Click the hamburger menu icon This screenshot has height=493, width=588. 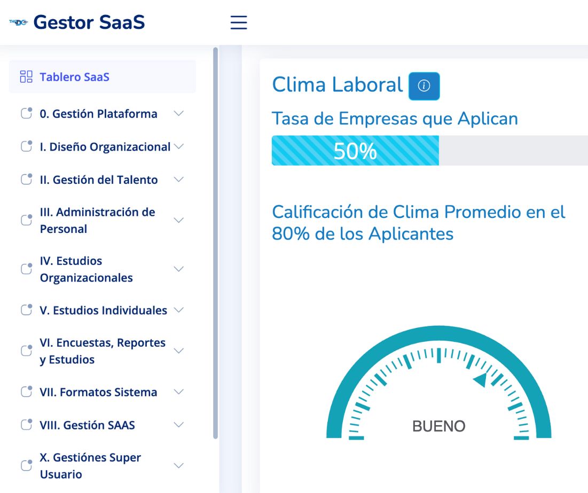[x=239, y=22]
